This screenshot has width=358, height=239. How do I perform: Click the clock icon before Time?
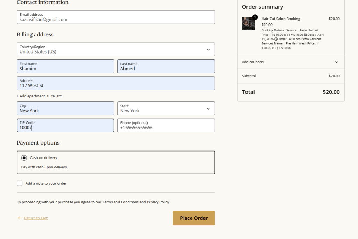pos(276,39)
